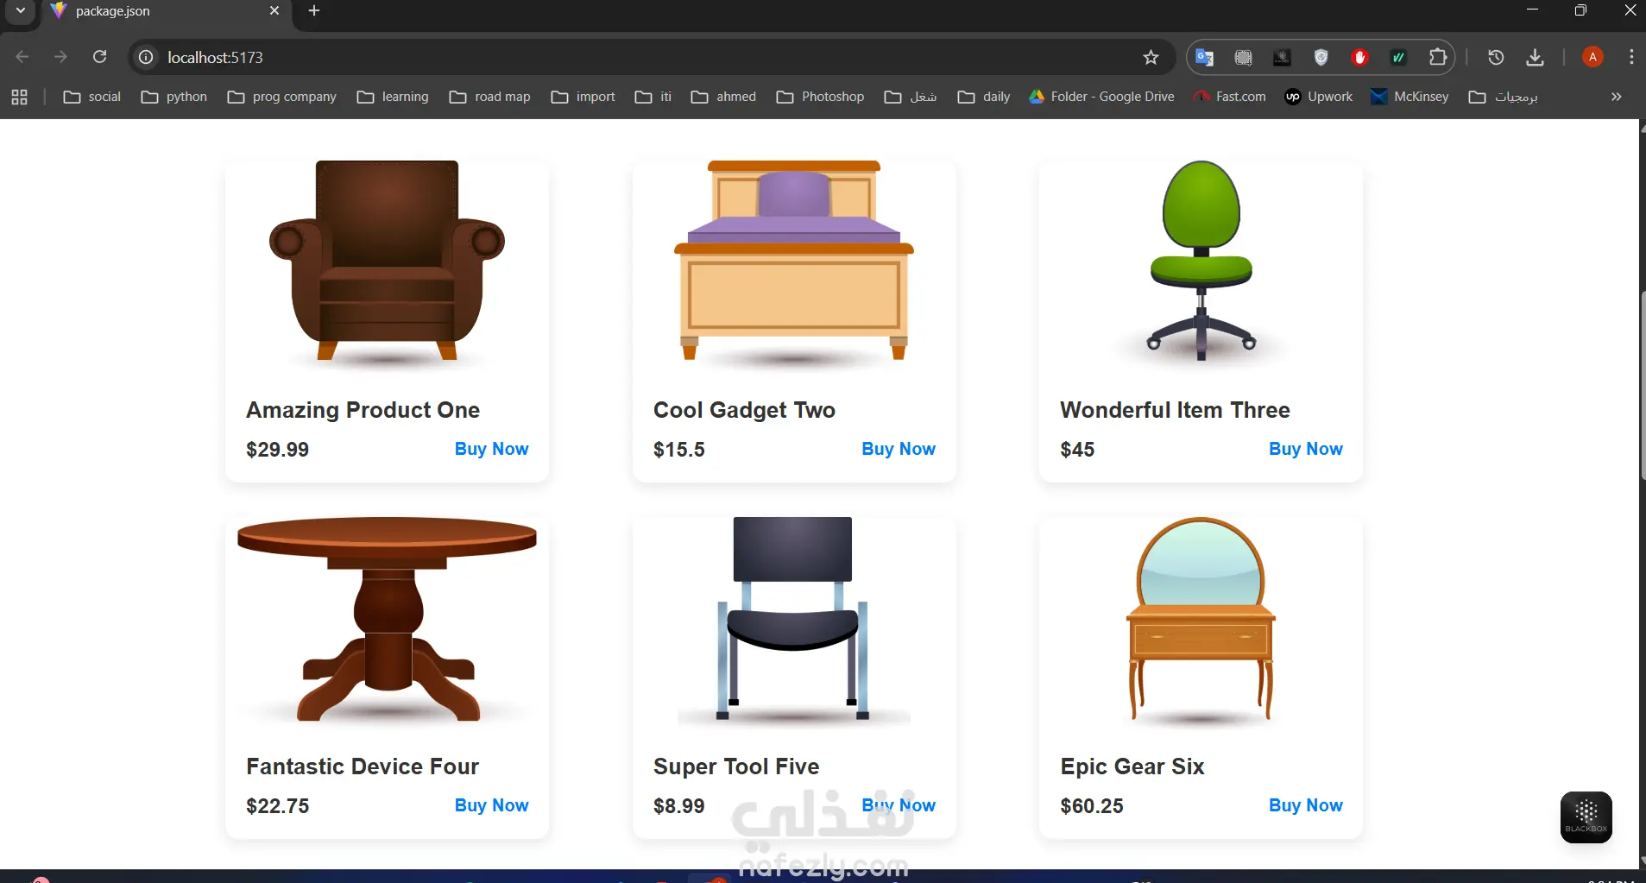The height and width of the screenshot is (883, 1646).
Task: Expand the tab search dropdown
Action: [x=20, y=10]
